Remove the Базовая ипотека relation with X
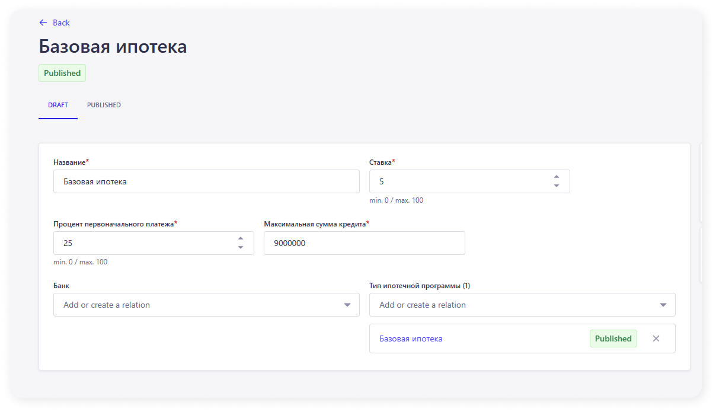Viewport: 716px width, 412px height. [x=656, y=338]
